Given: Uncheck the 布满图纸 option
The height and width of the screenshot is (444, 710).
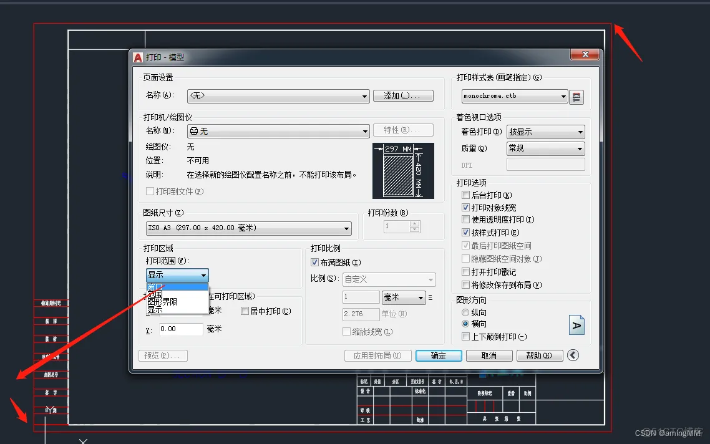Looking at the screenshot, I should coord(314,263).
